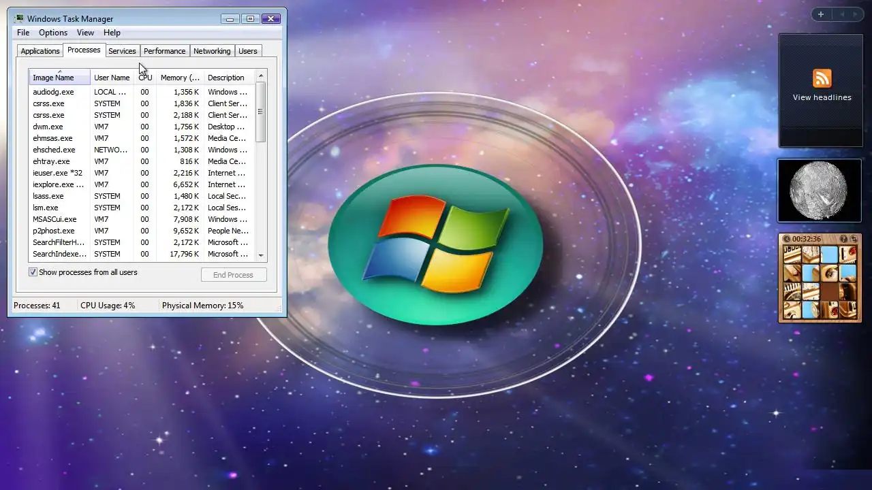
Task: Open the View menu
Action: 86,33
